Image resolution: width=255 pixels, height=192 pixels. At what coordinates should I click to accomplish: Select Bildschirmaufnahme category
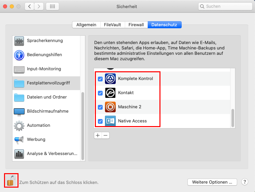coord(46,111)
